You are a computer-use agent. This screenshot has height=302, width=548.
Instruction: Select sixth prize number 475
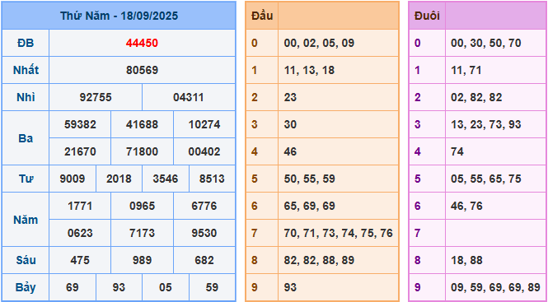(80, 260)
